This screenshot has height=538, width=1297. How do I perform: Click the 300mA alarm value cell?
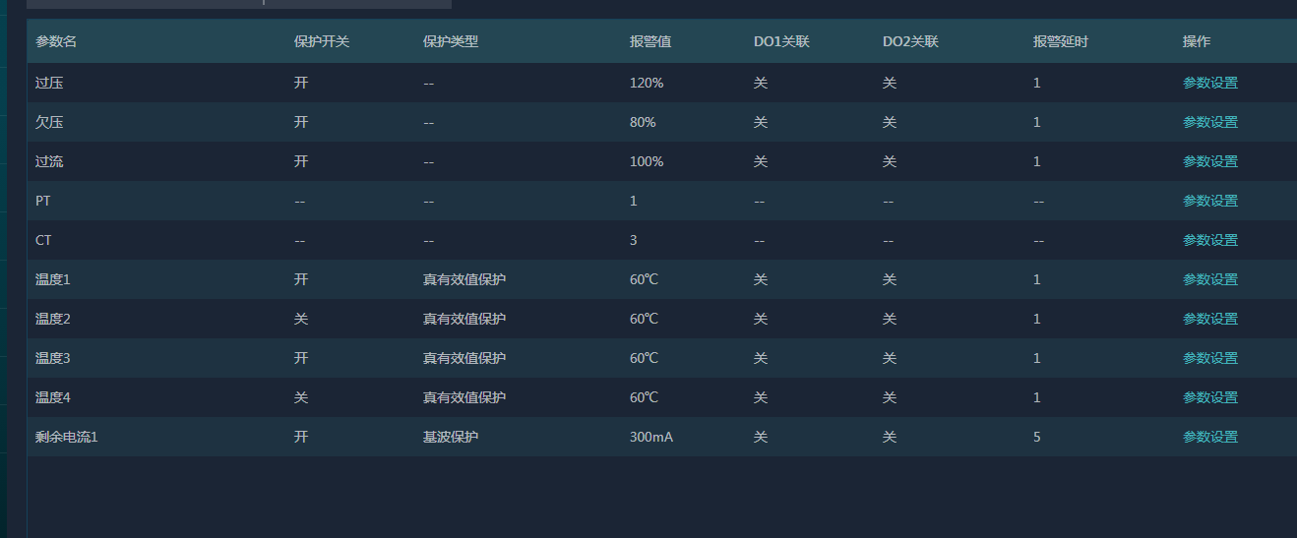(x=651, y=437)
